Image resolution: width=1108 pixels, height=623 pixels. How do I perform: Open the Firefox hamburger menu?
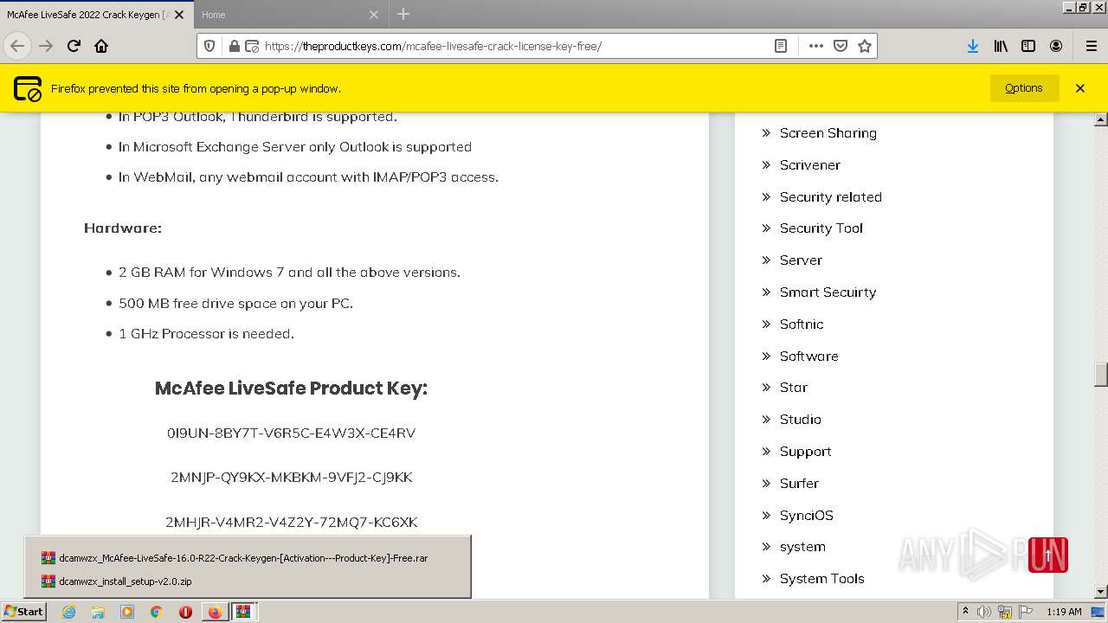(x=1091, y=46)
